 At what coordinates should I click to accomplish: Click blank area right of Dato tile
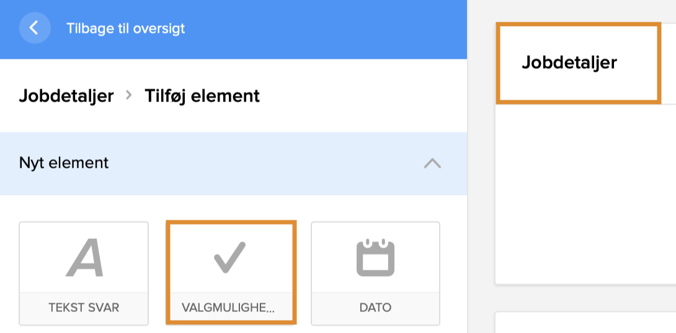point(453,272)
